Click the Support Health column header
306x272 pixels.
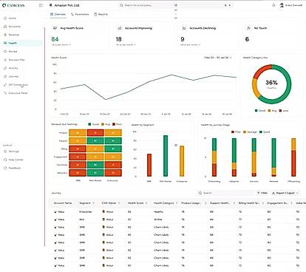point(220,203)
